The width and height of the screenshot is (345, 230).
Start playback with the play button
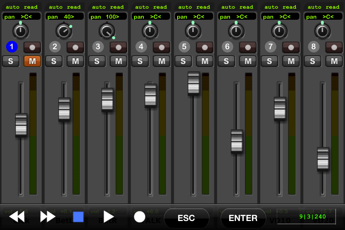pyautogui.click(x=108, y=217)
